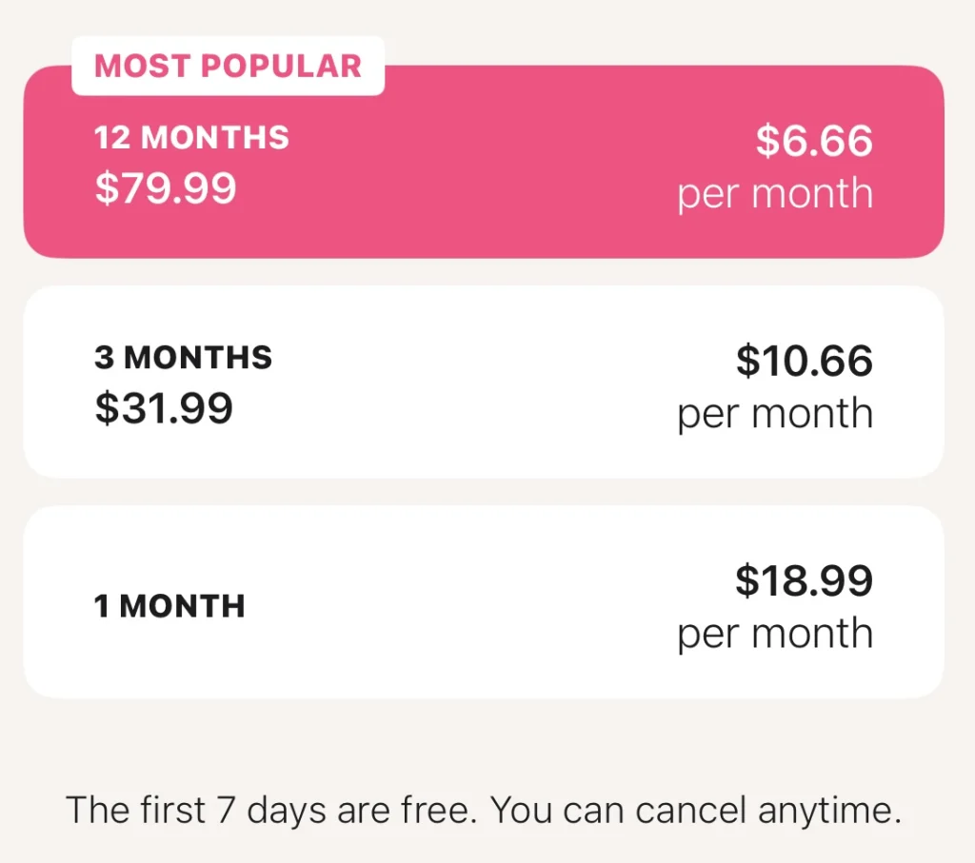The height and width of the screenshot is (863, 975).
Task: Tap the $6.66 per month price
Action: click(814, 141)
